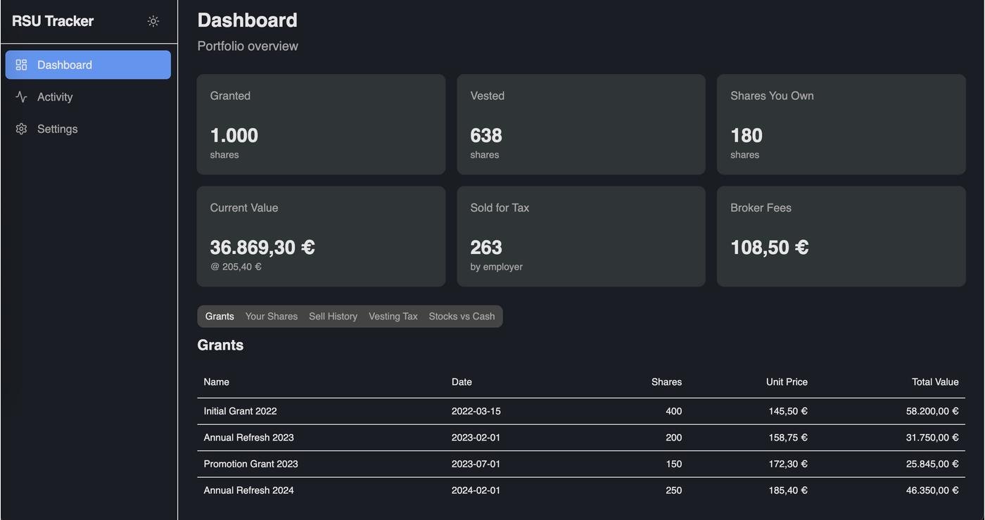Click the Total Value column header
Screen dimensions: 985x520
pos(935,382)
